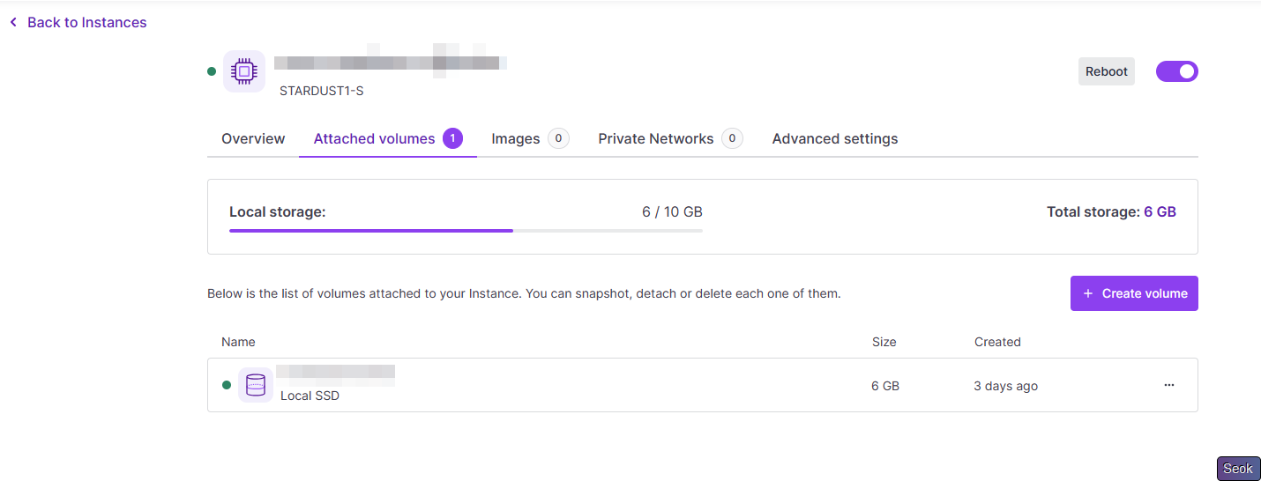Click the instance CPU chip icon
The image size is (1261, 481).
244,71
